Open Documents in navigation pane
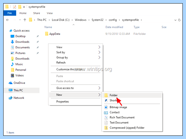This screenshot has width=186, height=139. 23,47
